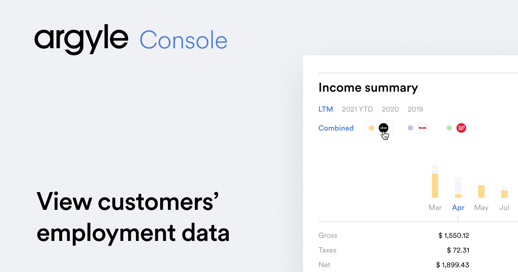Click the Walgreens employer icon
The width and height of the screenshot is (518, 272).
pyautogui.click(x=461, y=128)
